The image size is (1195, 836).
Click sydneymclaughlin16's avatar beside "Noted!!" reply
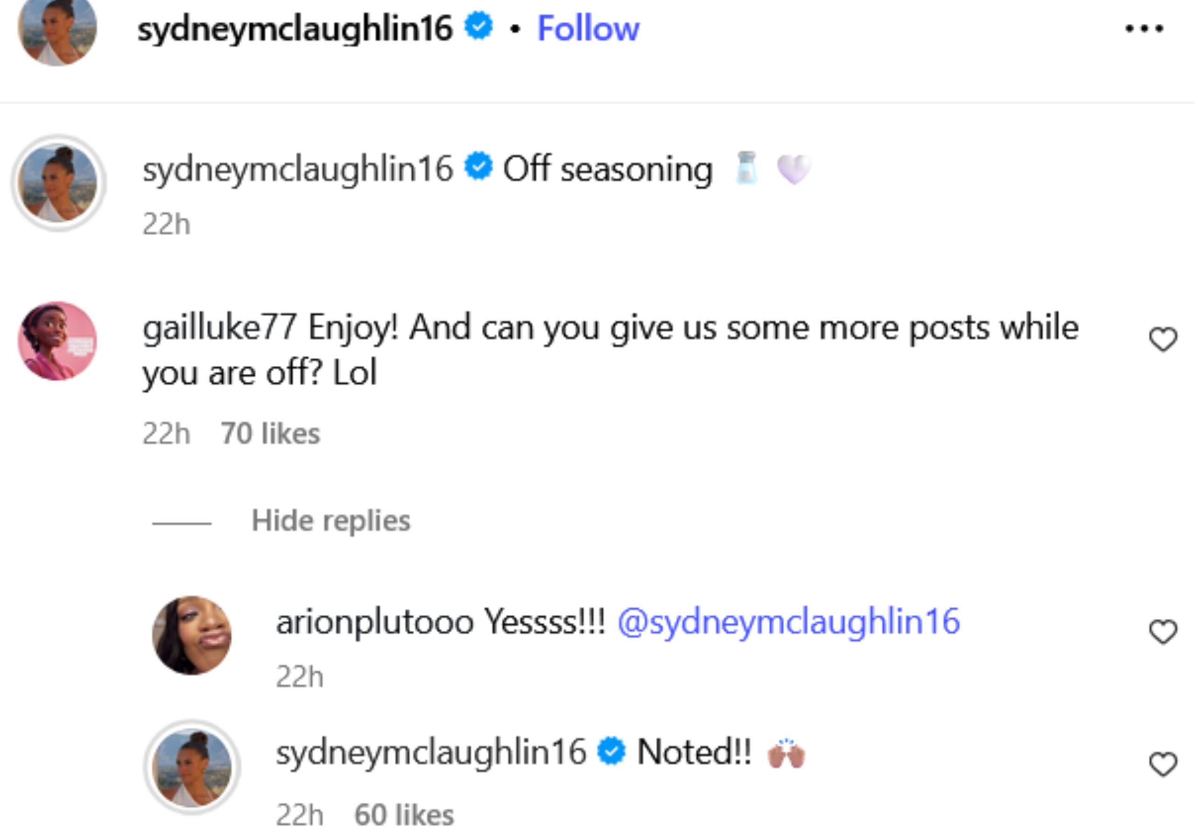point(192,767)
